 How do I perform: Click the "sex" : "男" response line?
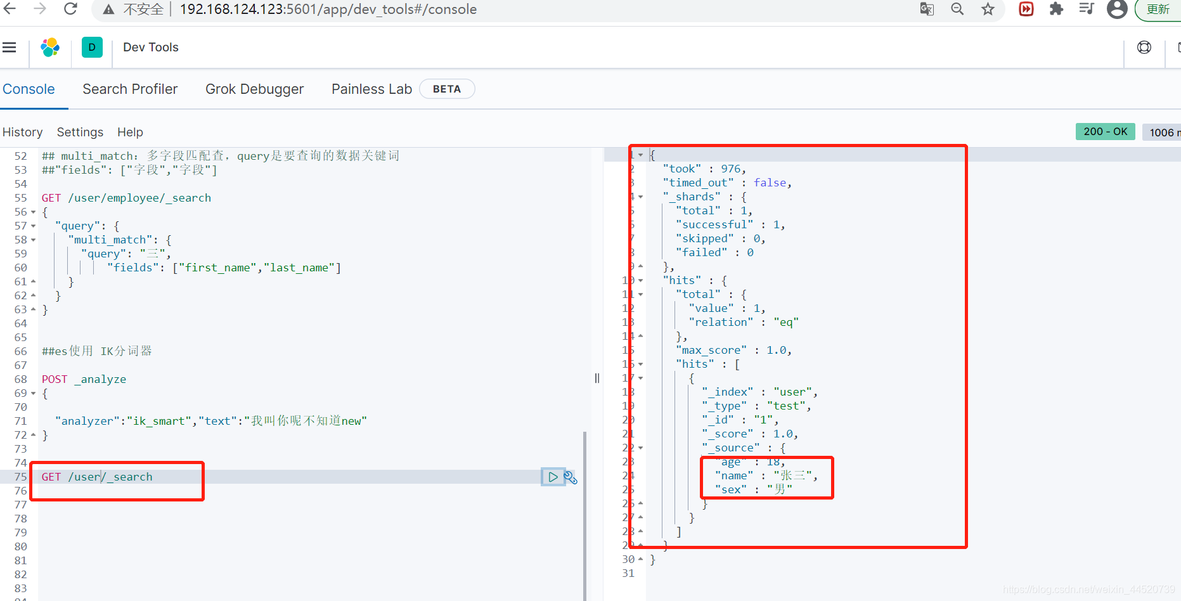753,489
